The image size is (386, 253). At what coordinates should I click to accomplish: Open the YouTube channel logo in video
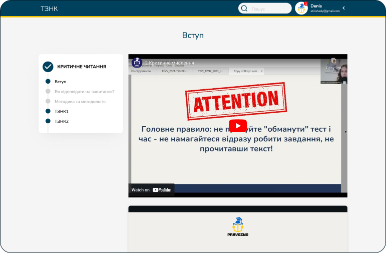pyautogui.click(x=137, y=63)
